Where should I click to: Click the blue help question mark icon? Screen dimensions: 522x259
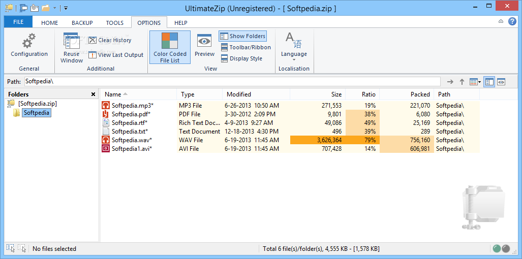[512, 21]
